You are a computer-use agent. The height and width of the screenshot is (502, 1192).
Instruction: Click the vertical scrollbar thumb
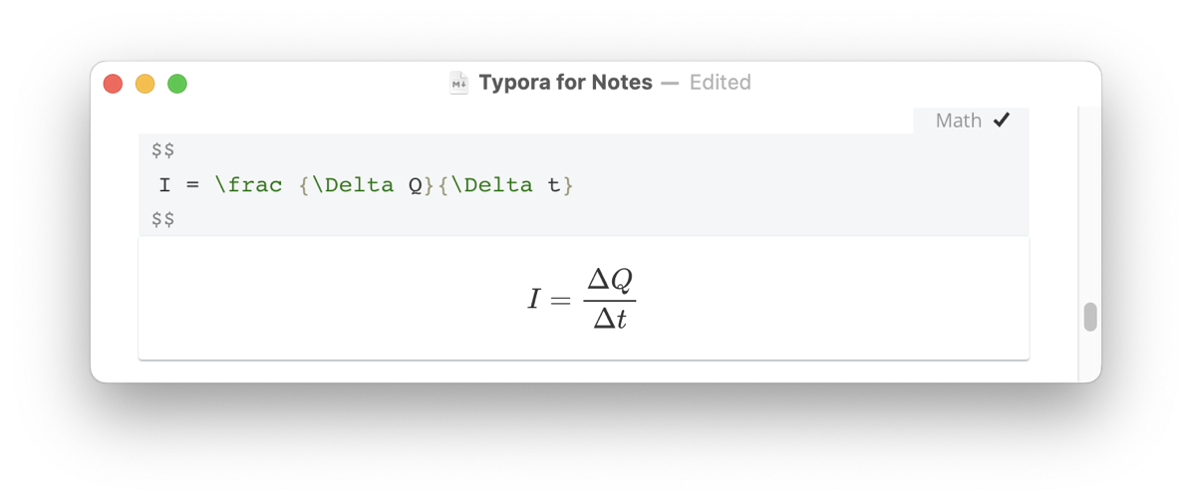pos(1090,317)
